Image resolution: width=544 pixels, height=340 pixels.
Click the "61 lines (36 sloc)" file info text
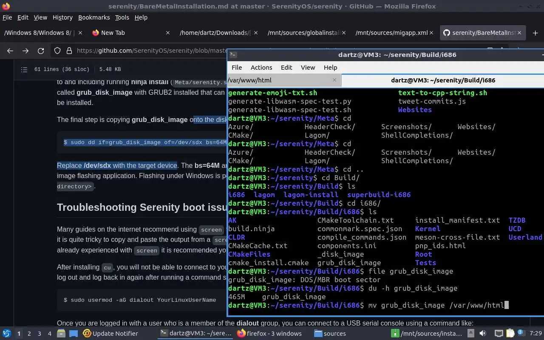tap(62, 69)
